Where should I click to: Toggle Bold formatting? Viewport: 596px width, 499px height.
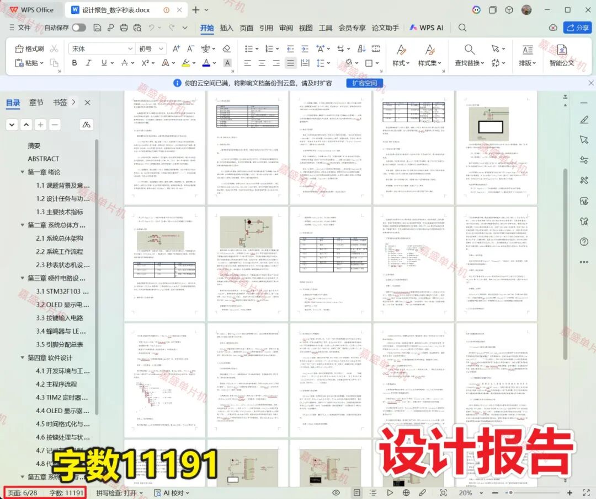click(x=74, y=63)
